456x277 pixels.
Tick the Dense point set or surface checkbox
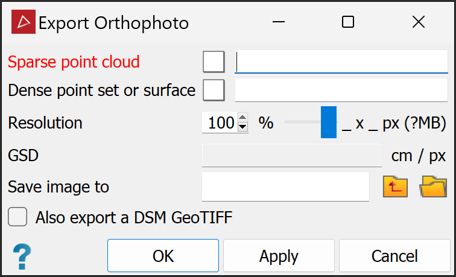click(x=214, y=91)
